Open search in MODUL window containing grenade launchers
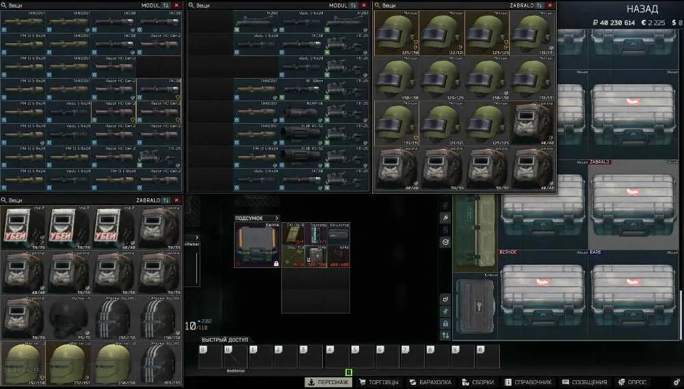This screenshot has height=389, width=684. pyautogui.click(x=191, y=5)
